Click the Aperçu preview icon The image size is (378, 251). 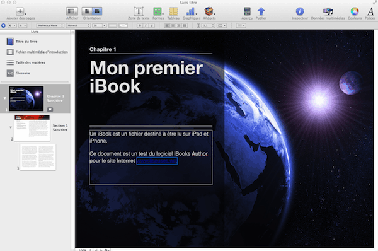coord(247,11)
